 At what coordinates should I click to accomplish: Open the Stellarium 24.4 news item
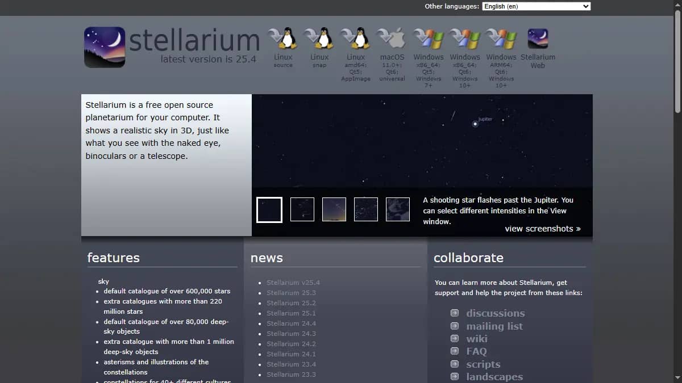[x=291, y=323]
